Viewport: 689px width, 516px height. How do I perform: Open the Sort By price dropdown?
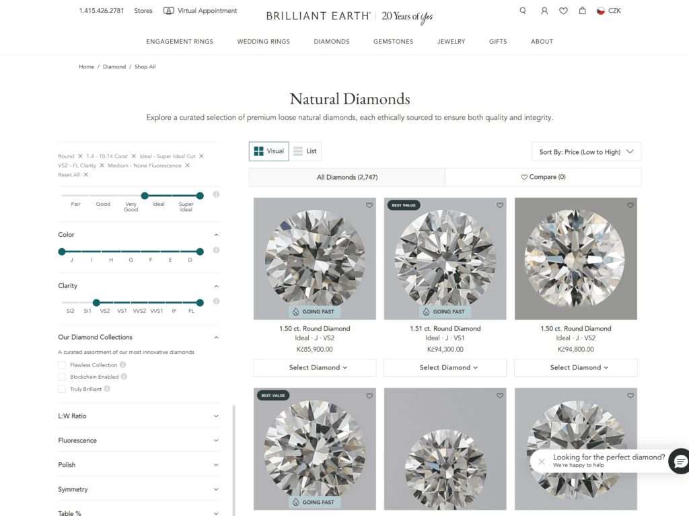point(585,151)
